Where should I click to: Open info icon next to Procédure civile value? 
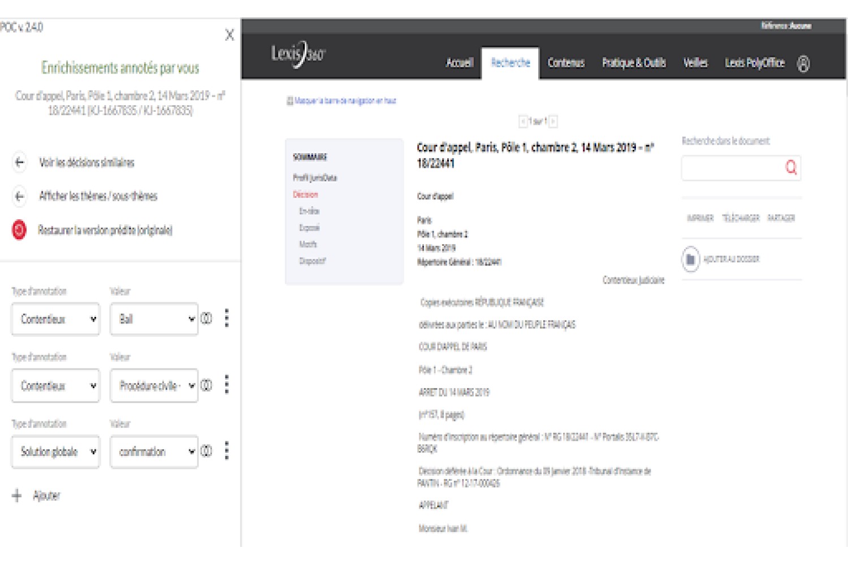pos(206,385)
